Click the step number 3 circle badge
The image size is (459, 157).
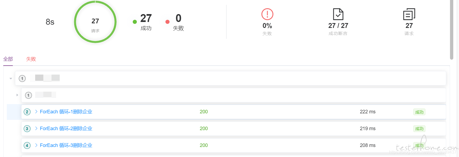tap(27, 129)
